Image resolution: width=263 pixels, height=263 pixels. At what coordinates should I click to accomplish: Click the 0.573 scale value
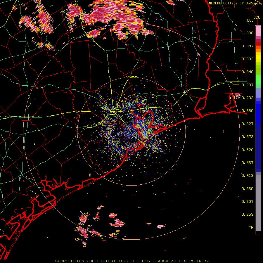[x=248, y=137]
